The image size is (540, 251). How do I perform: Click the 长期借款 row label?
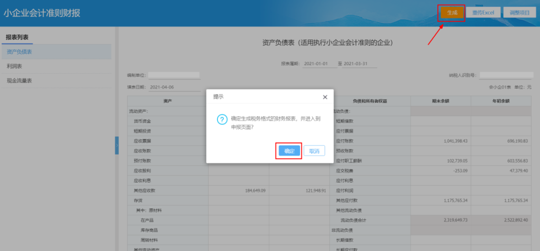pos(344,240)
